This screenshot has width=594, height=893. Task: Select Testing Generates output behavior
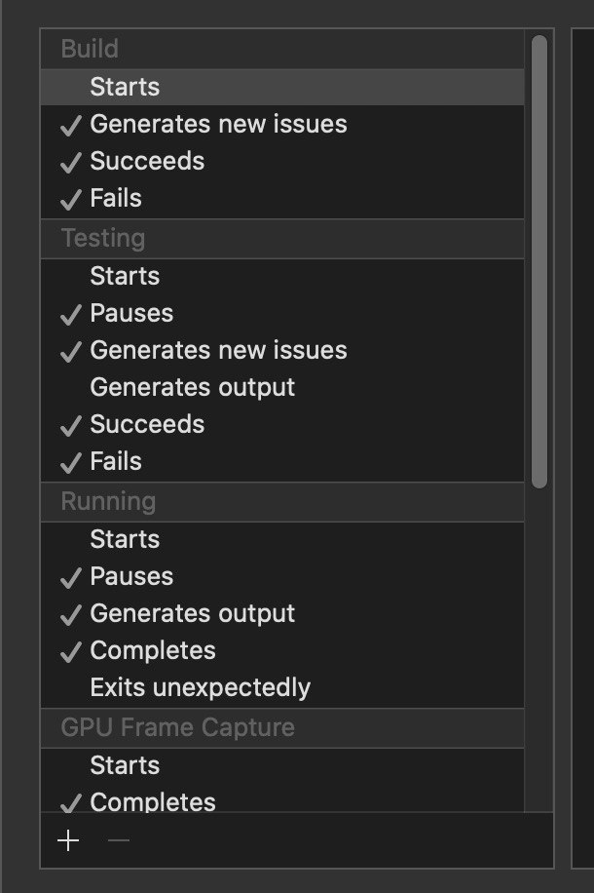click(192, 387)
